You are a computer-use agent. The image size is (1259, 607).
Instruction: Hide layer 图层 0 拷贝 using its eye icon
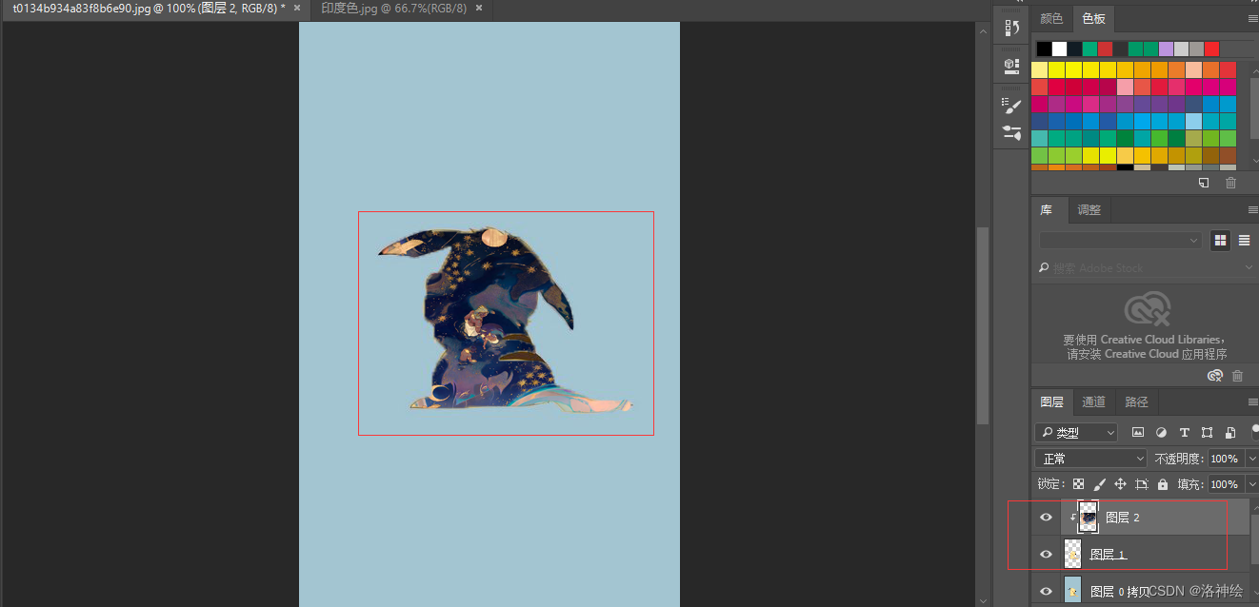[1046, 591]
